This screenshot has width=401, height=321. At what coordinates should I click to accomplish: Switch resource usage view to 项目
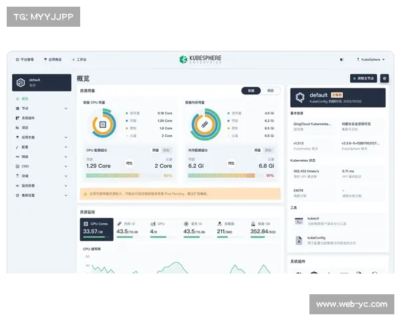pos(270,90)
